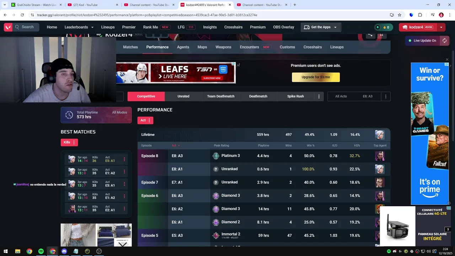Screen dimensions: 455x256
Task: Switch to the Agents tab
Action: tap(183, 47)
